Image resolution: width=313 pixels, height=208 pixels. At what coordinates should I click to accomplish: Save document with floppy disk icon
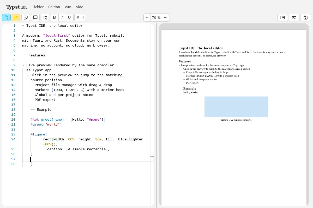pyautogui.click(x=305, y=17)
